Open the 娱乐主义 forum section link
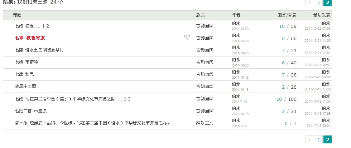Image resolution: width=351 pixels, height=148 pixels. [205, 123]
